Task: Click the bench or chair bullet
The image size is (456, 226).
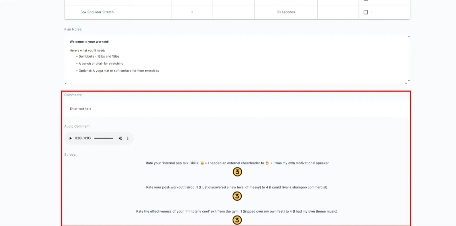Action: point(101,64)
